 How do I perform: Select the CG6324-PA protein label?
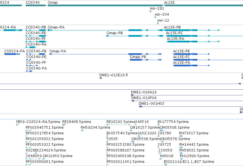[x=15, y=51]
